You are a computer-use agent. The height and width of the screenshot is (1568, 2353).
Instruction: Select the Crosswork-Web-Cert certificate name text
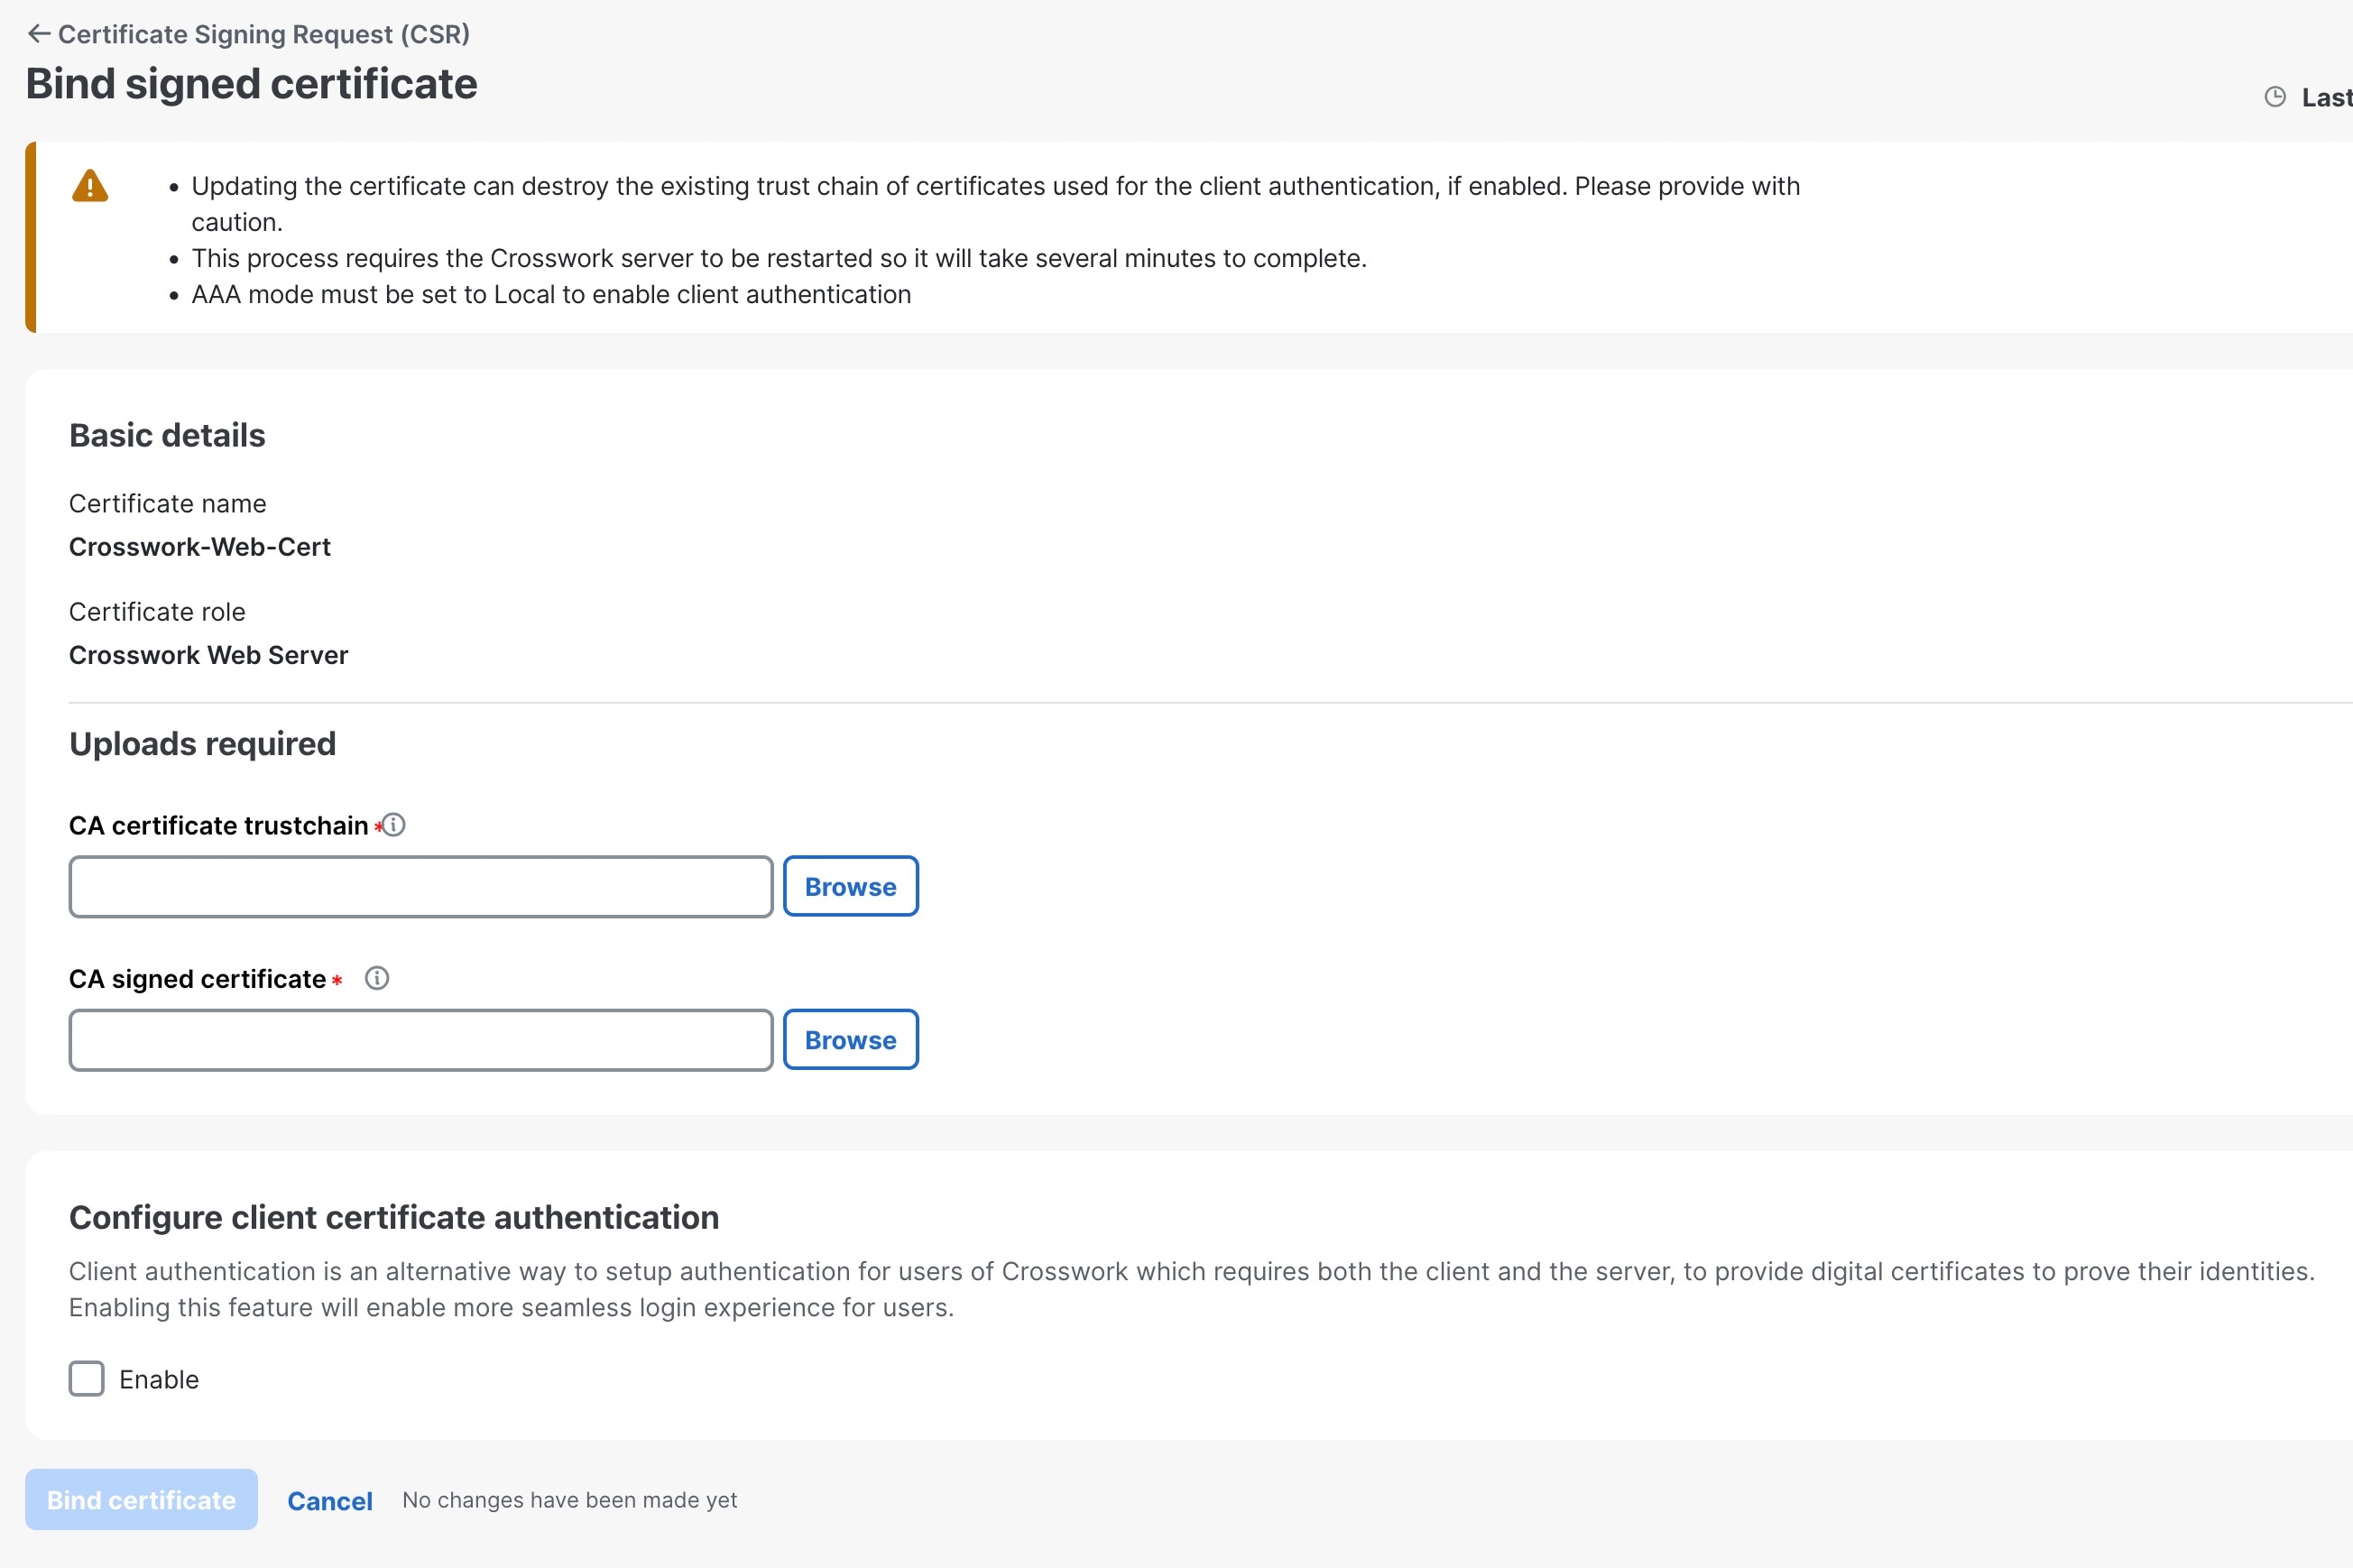[x=200, y=547]
